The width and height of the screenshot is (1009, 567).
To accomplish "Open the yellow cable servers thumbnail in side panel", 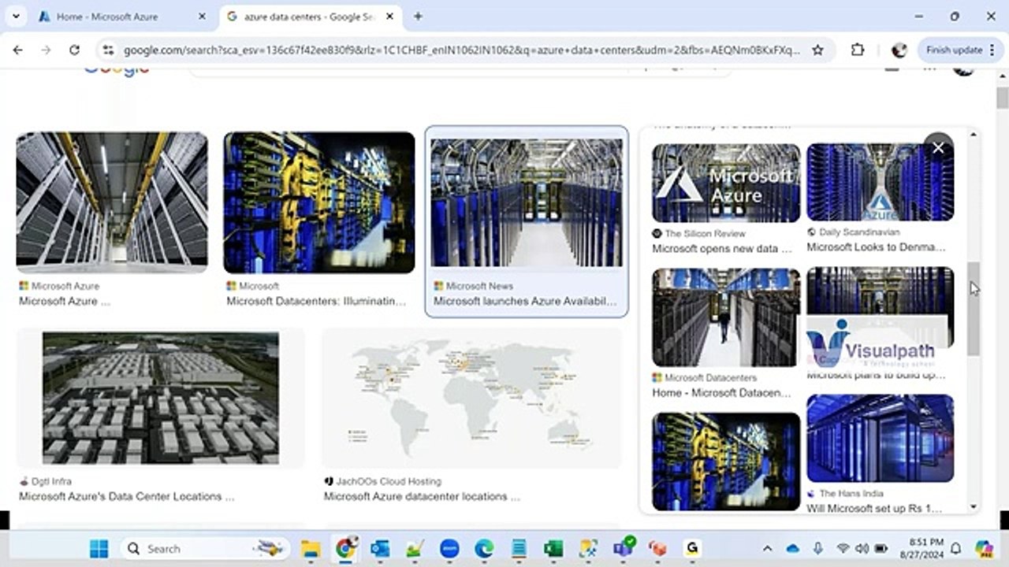I will tap(726, 461).
